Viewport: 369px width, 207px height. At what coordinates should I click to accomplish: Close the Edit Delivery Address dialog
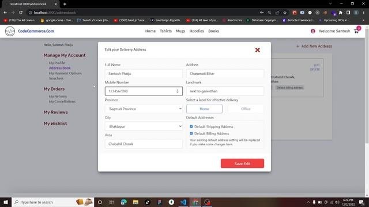[258, 50]
